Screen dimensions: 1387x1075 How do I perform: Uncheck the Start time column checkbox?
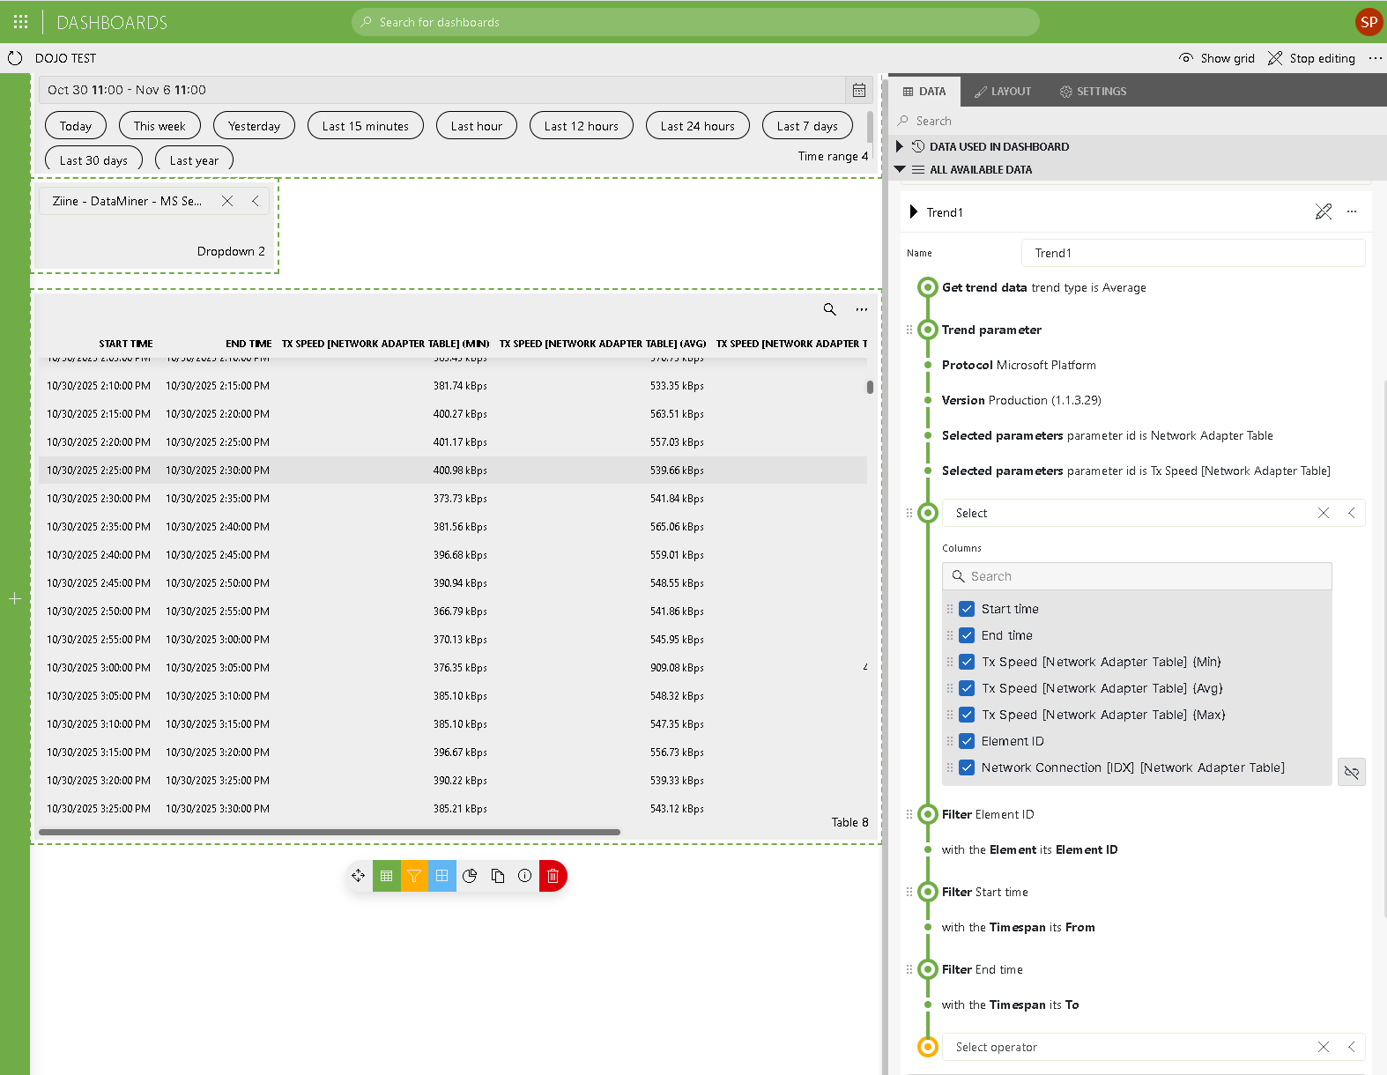coord(967,609)
